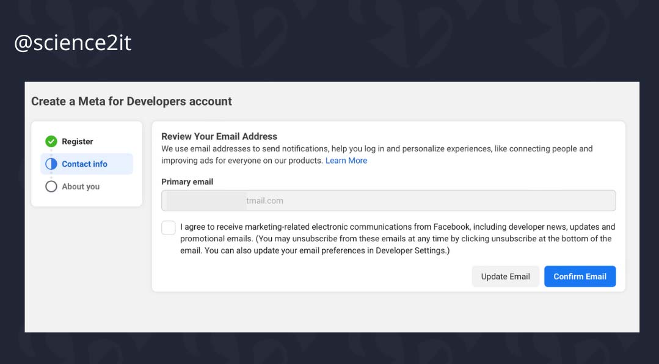Click the Developer Settings mention in the consent text
The height and width of the screenshot is (364, 659).
point(411,250)
